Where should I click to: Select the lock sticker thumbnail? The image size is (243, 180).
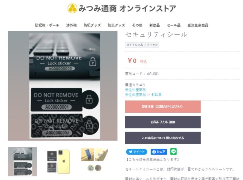pos(23,162)
